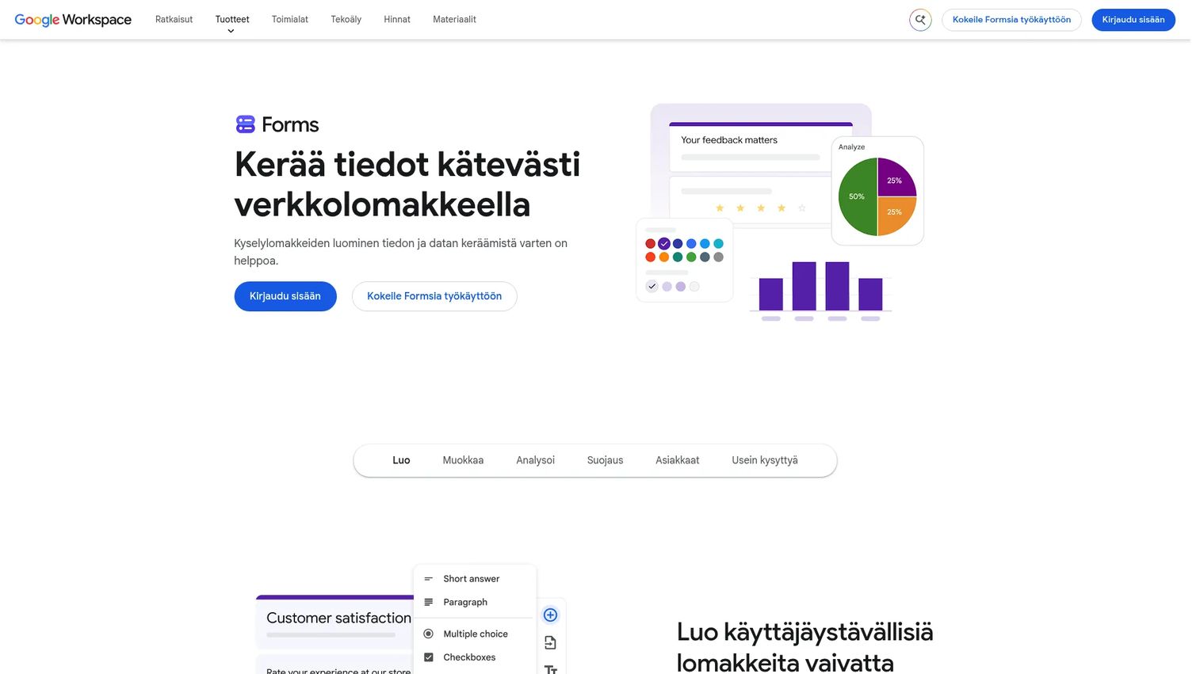
Task: Pick the checked purple swatch in the palette
Action: click(664, 243)
